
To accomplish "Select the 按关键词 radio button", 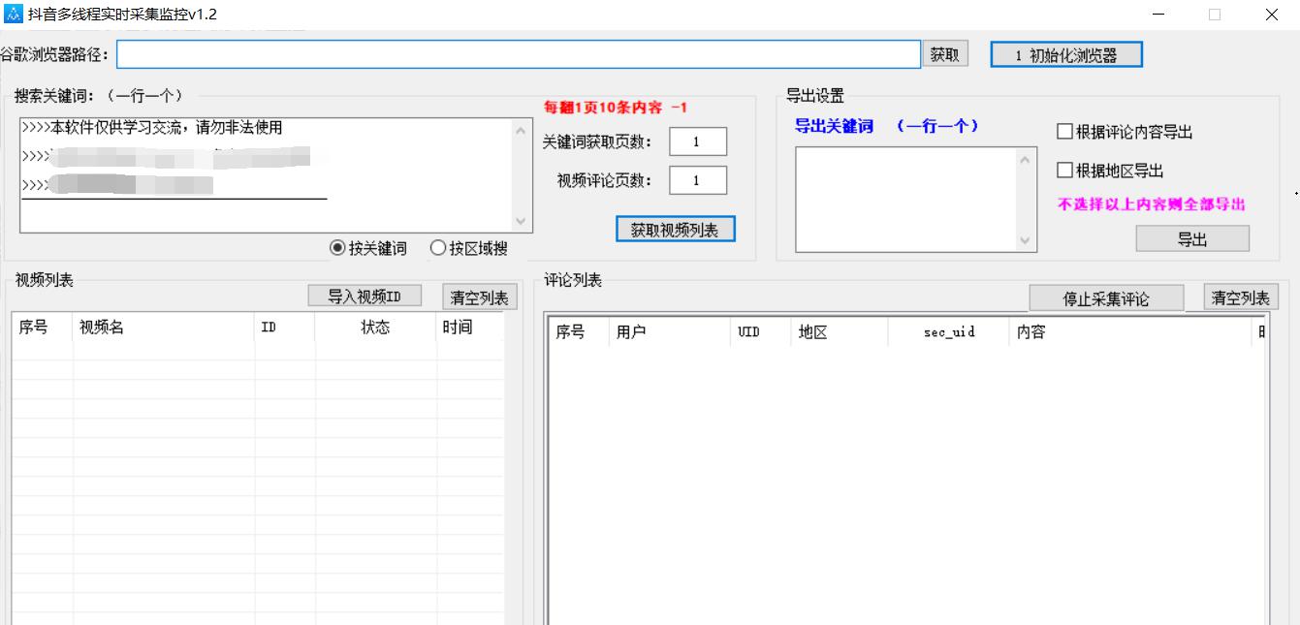I will click(x=338, y=248).
